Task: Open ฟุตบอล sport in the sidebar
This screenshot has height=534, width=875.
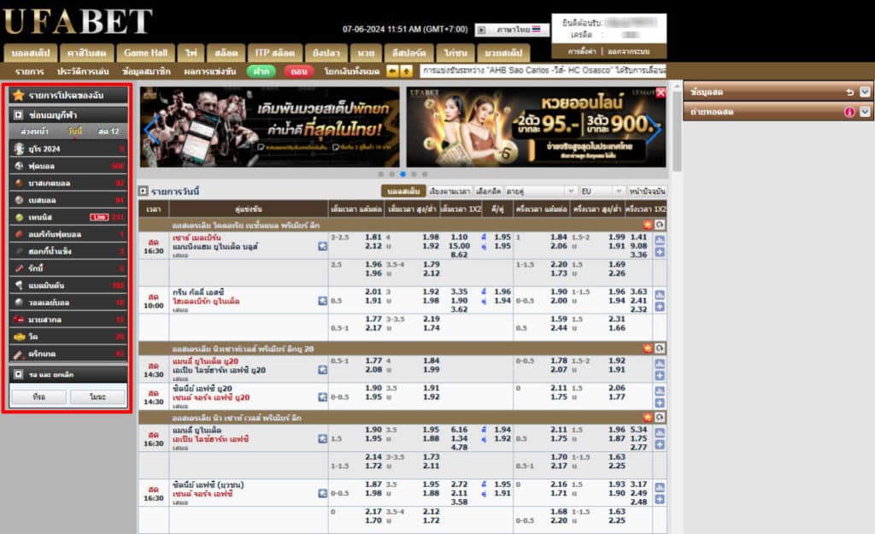Action: pyautogui.click(x=68, y=166)
